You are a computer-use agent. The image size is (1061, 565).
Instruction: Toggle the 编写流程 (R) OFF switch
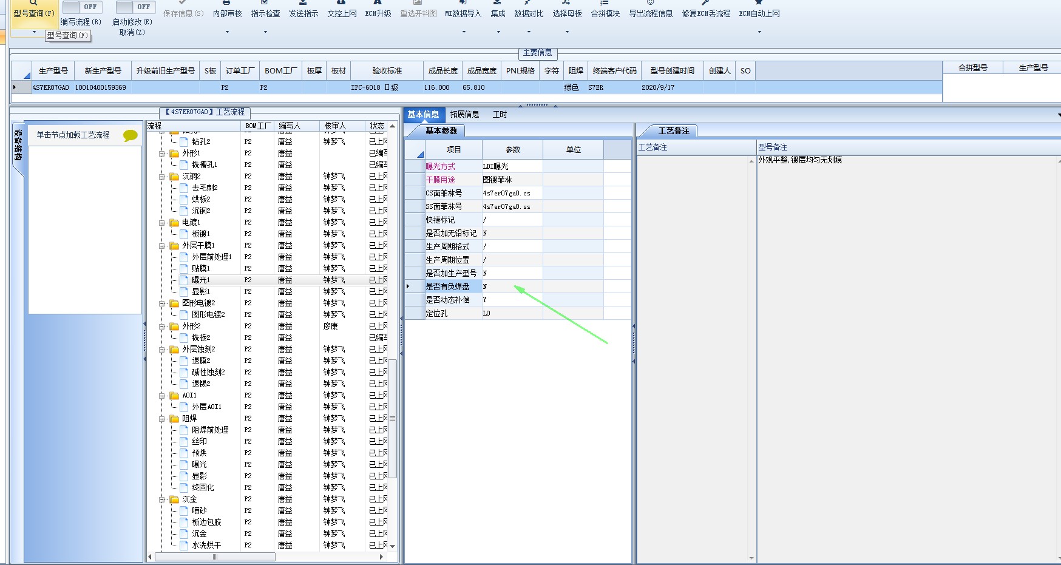(x=82, y=7)
